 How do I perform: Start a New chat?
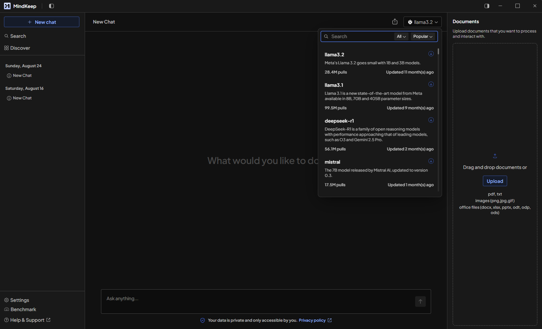[42, 22]
